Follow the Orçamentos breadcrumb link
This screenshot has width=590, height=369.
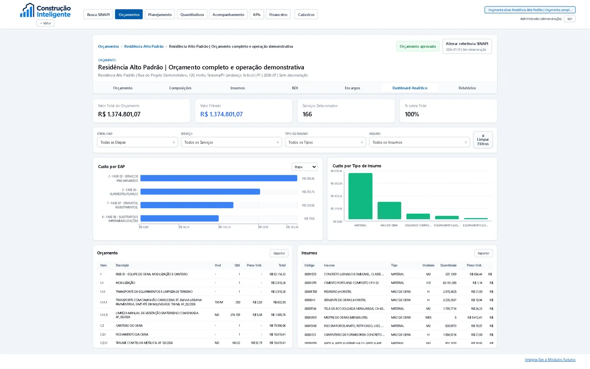(108, 46)
